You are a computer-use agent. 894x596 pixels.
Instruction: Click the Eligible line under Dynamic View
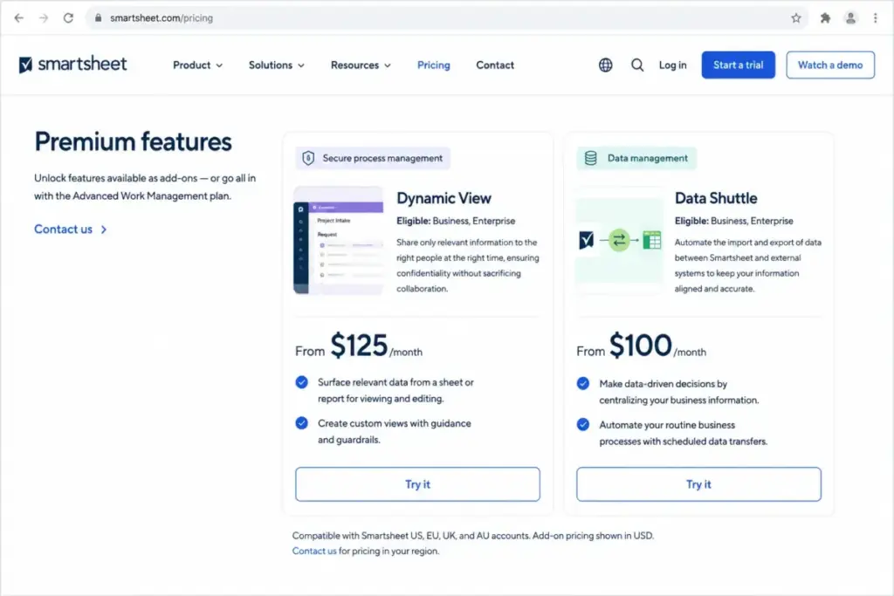(x=456, y=221)
